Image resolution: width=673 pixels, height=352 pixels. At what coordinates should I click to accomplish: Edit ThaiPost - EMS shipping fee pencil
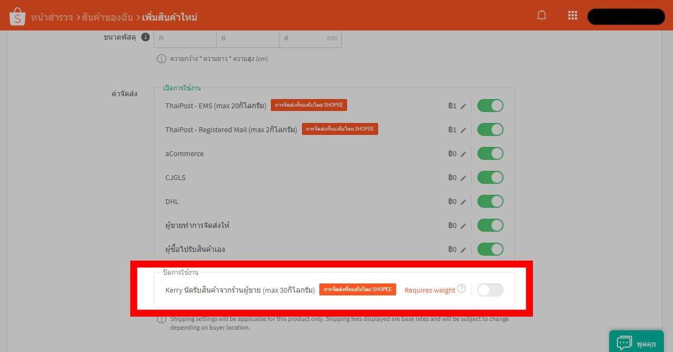coord(463,106)
